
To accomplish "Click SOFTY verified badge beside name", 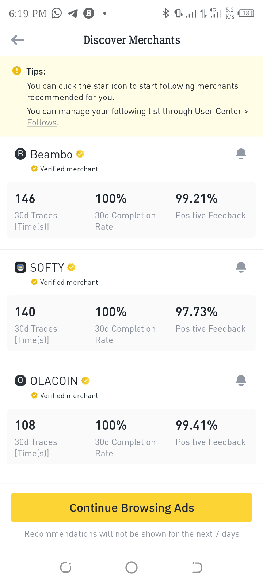I will tap(72, 267).
